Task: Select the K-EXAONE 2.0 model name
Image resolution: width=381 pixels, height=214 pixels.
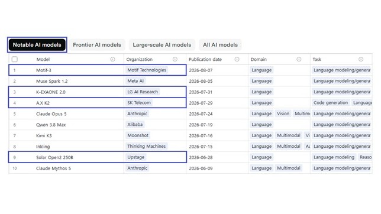Action: (x=50, y=92)
